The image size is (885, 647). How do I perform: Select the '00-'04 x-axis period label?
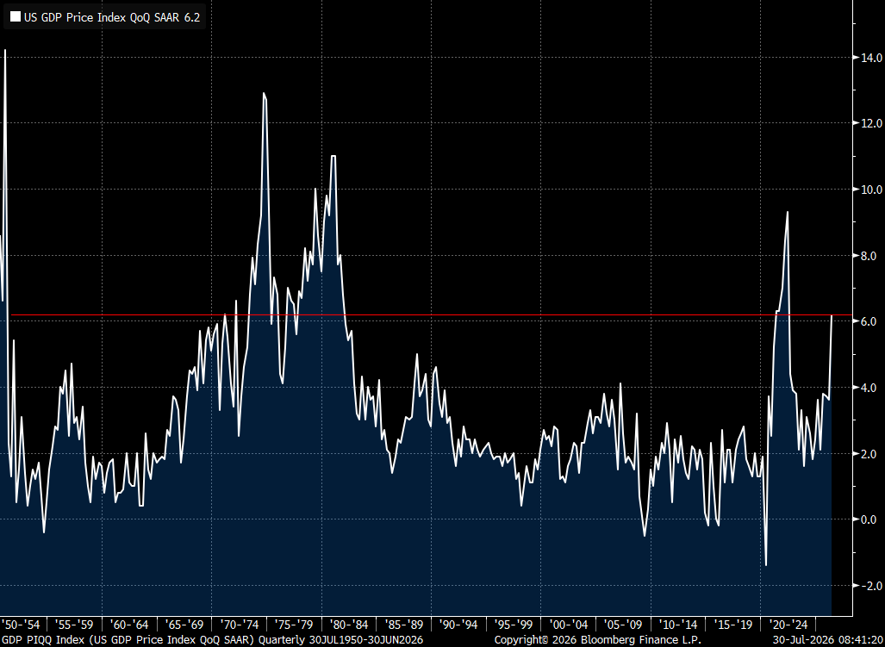pos(568,625)
